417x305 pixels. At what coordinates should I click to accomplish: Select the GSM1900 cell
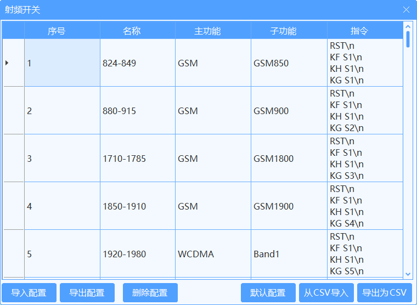tap(289, 206)
